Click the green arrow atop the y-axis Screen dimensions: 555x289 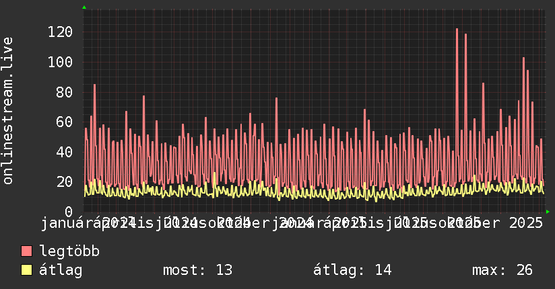click(84, 7)
